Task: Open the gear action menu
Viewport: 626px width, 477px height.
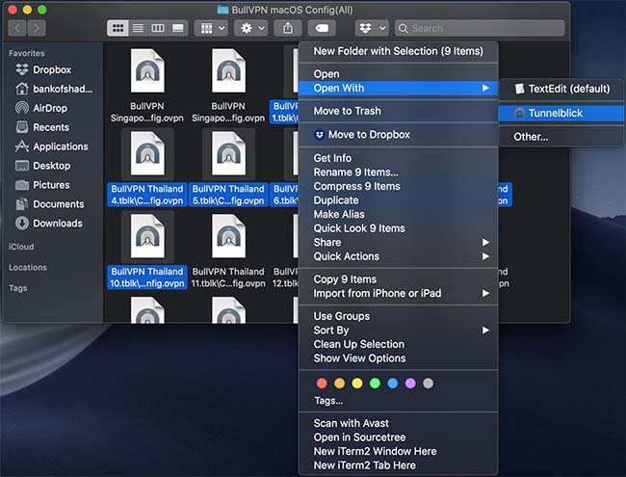Action: click(251, 28)
